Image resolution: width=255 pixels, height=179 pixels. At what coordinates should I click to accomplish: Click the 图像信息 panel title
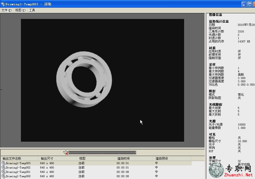(x=215, y=15)
